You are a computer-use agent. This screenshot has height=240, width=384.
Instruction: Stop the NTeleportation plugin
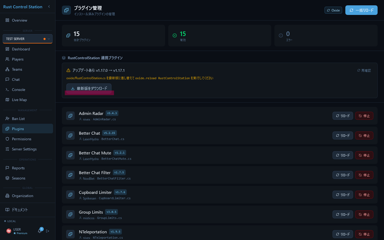point(364,234)
